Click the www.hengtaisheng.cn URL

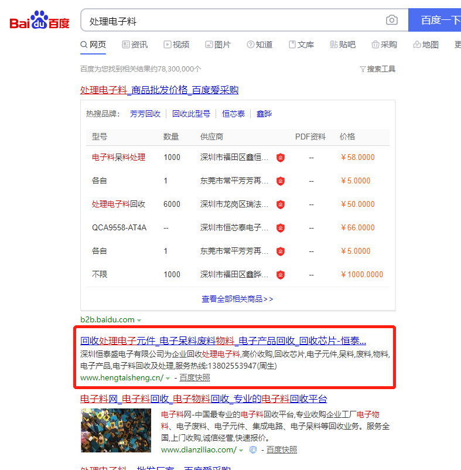pos(122,377)
